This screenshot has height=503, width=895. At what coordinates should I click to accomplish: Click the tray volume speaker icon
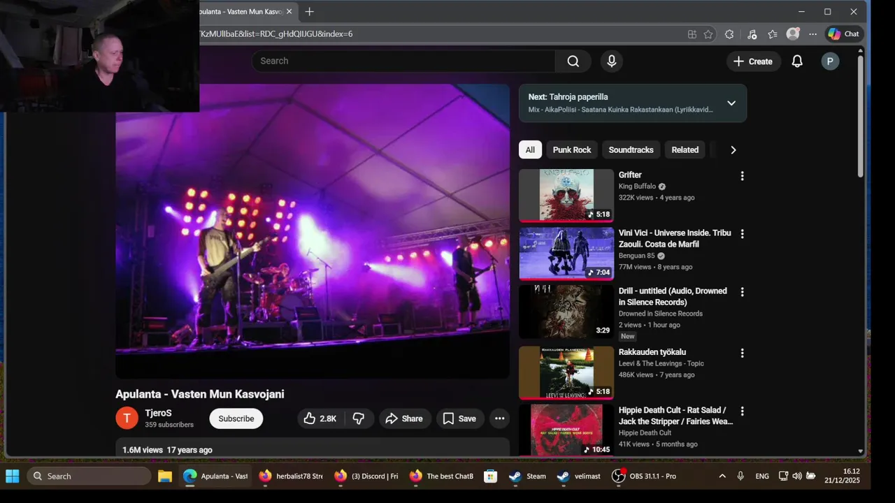pyautogui.click(x=797, y=476)
